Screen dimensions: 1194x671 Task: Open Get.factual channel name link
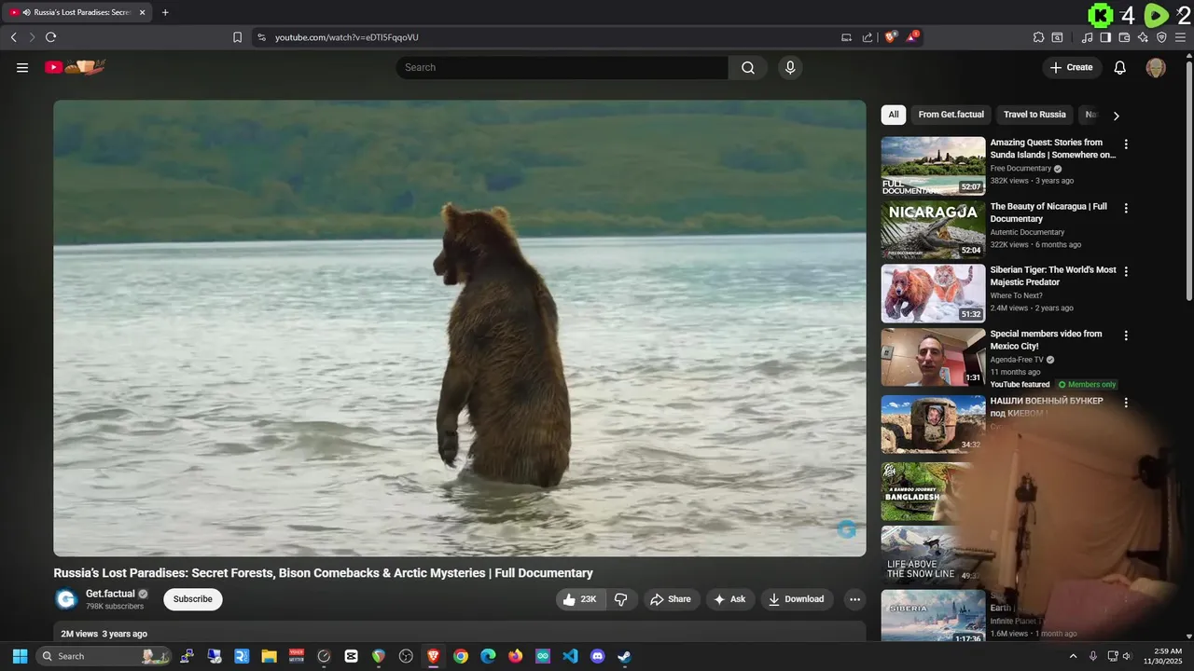110,594
